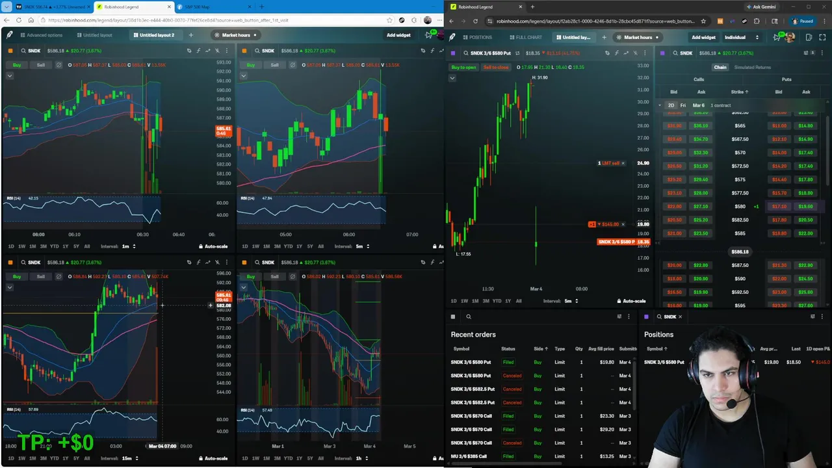Screen dimensions: 832x468
Task: Click Sell to close button
Action: point(496,67)
